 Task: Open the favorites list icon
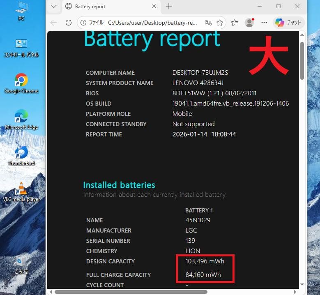coord(235,23)
